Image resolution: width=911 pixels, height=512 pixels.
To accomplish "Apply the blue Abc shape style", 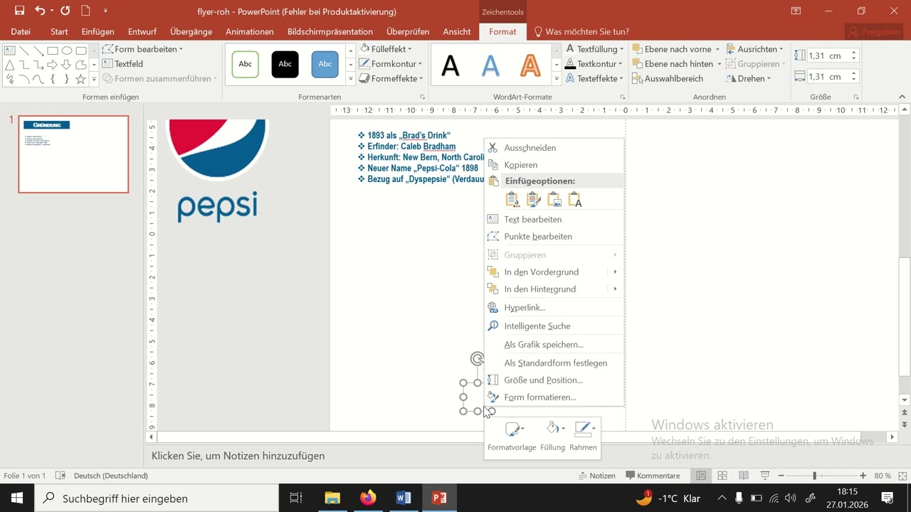I will (325, 64).
